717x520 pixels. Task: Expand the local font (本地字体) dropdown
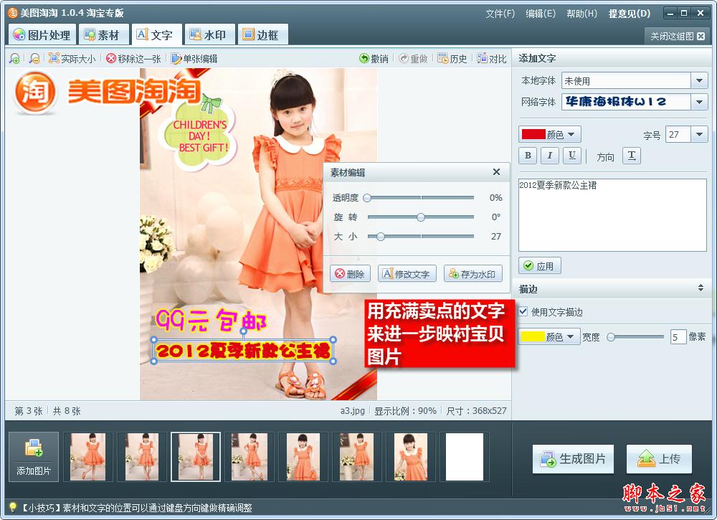click(x=699, y=81)
